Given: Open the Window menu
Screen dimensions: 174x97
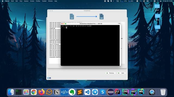Looking at the screenshot, I should pos(50,1).
